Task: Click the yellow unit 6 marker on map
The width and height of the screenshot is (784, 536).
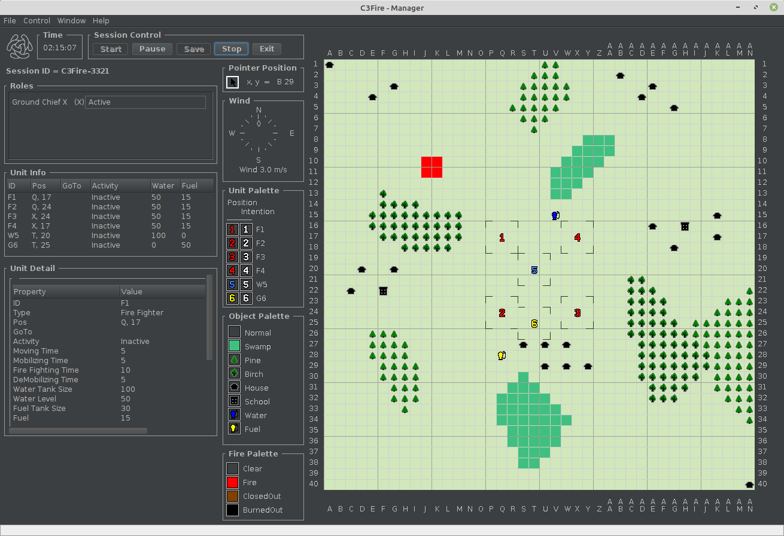Action: click(x=534, y=324)
